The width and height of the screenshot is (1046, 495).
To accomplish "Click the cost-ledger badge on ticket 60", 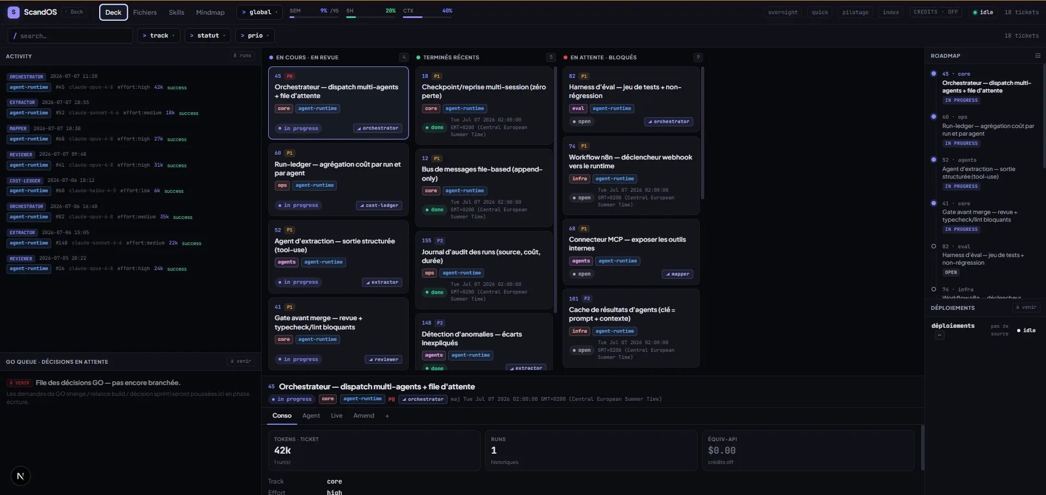I will point(379,205).
